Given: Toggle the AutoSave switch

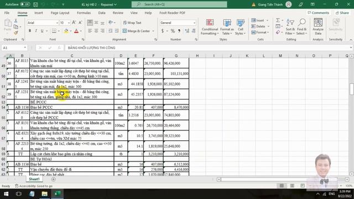Looking at the screenshot, I should point(25,4).
